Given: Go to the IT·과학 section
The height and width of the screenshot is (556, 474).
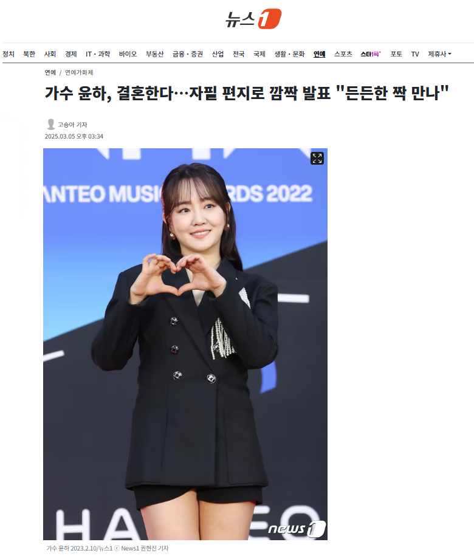Looking at the screenshot, I should 98,54.
